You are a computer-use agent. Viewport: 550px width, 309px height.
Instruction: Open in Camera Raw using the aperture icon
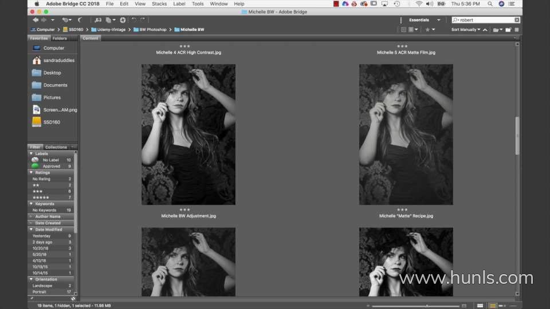123,20
